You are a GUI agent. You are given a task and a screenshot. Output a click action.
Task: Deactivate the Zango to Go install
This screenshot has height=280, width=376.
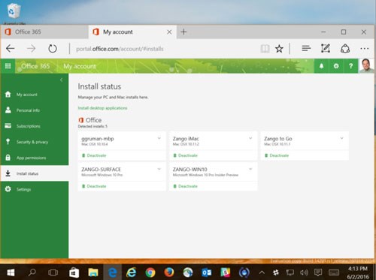click(x=279, y=155)
